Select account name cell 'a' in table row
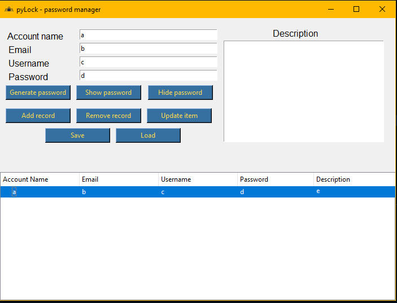This screenshot has width=397, height=303. pos(14,192)
